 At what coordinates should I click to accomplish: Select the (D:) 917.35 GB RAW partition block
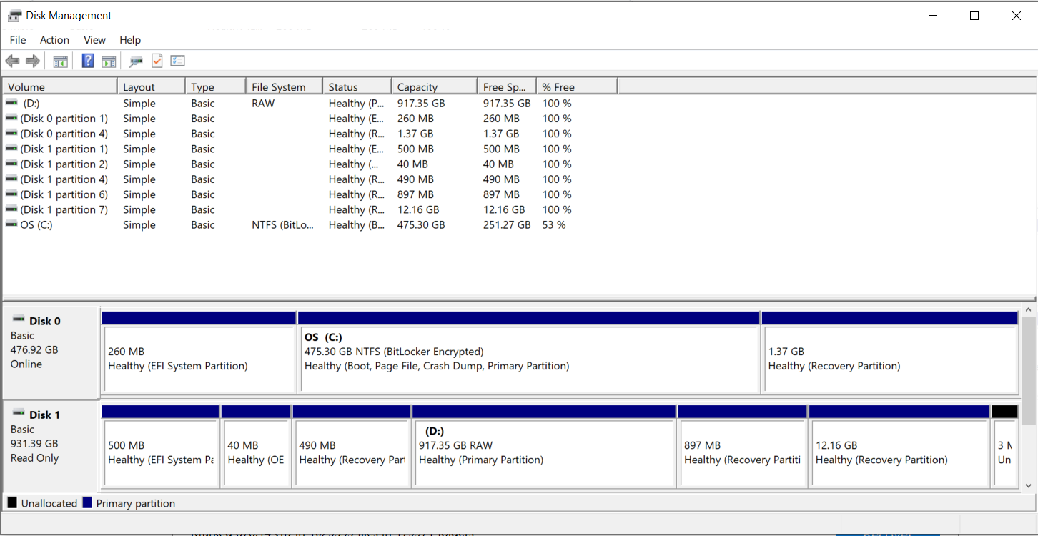click(x=544, y=447)
